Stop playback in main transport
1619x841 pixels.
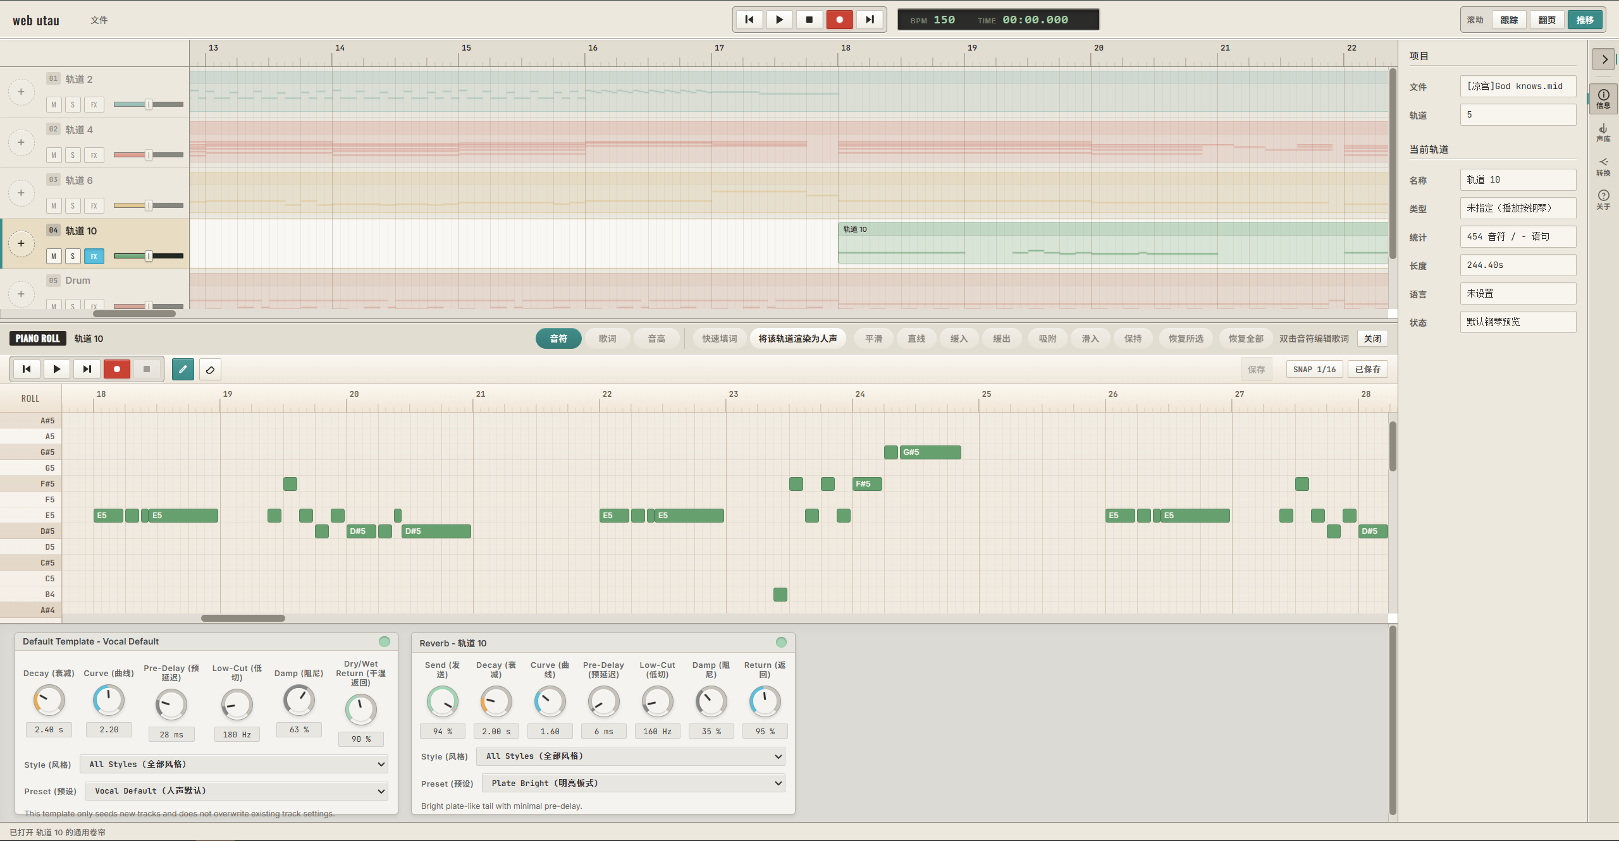(x=809, y=20)
